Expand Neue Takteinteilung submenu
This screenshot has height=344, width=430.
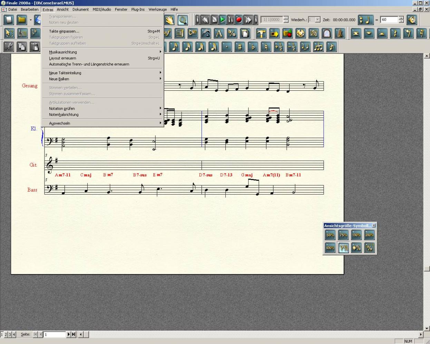coord(102,73)
